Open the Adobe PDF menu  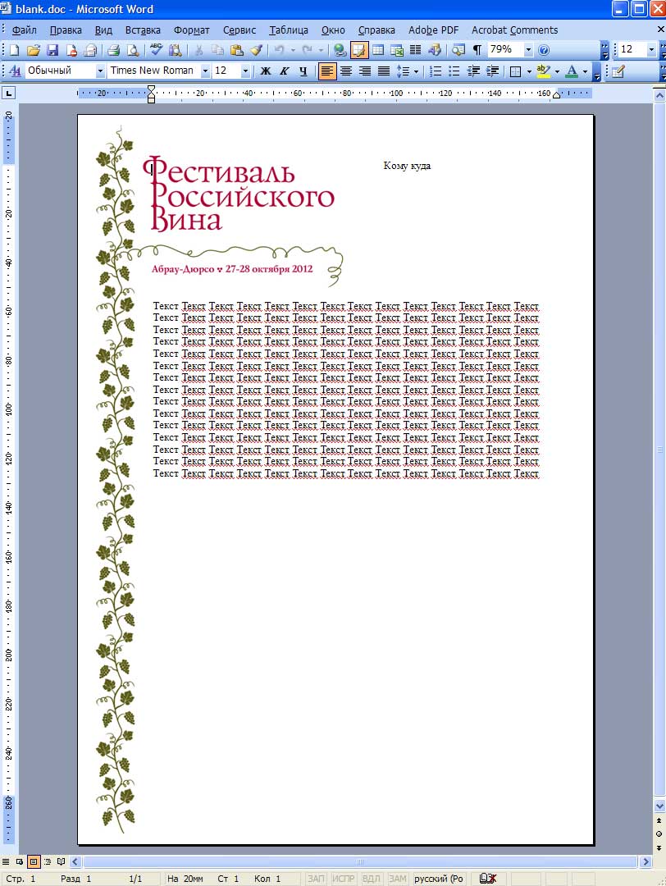(x=433, y=30)
